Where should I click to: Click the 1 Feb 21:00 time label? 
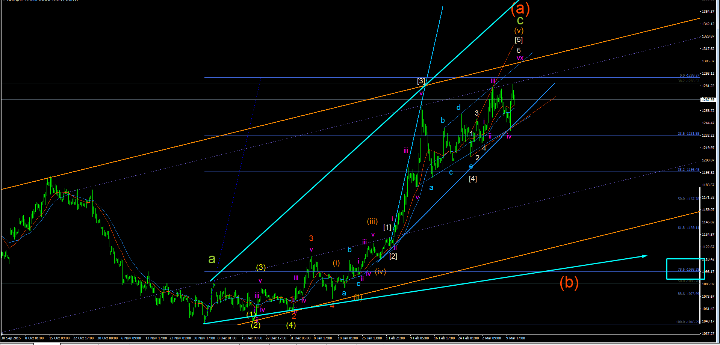pyautogui.click(x=395, y=338)
